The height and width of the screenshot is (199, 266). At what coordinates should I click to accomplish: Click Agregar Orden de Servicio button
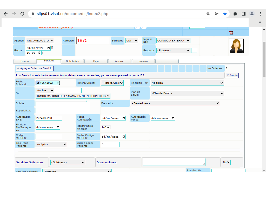(x=35, y=68)
